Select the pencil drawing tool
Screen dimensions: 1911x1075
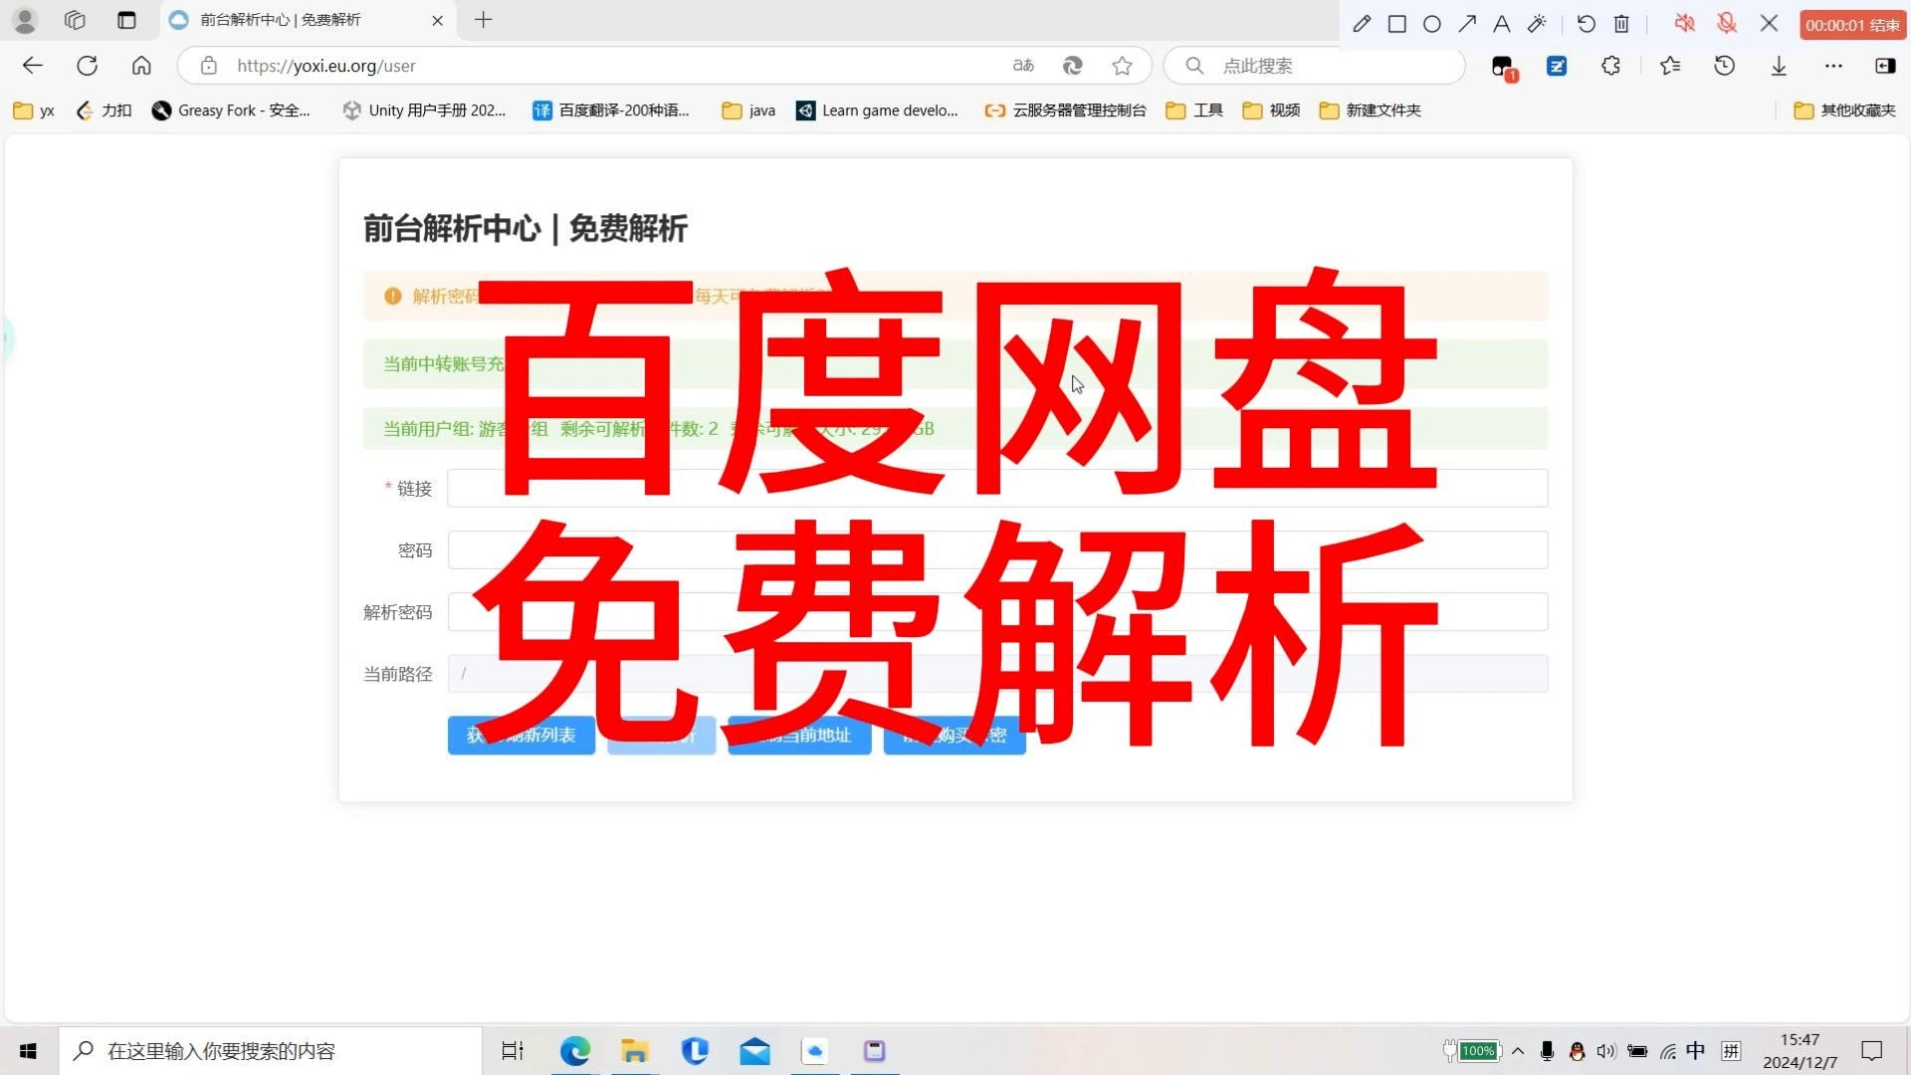tap(1362, 24)
